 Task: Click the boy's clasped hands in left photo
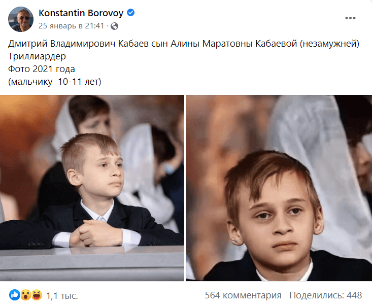(95, 233)
